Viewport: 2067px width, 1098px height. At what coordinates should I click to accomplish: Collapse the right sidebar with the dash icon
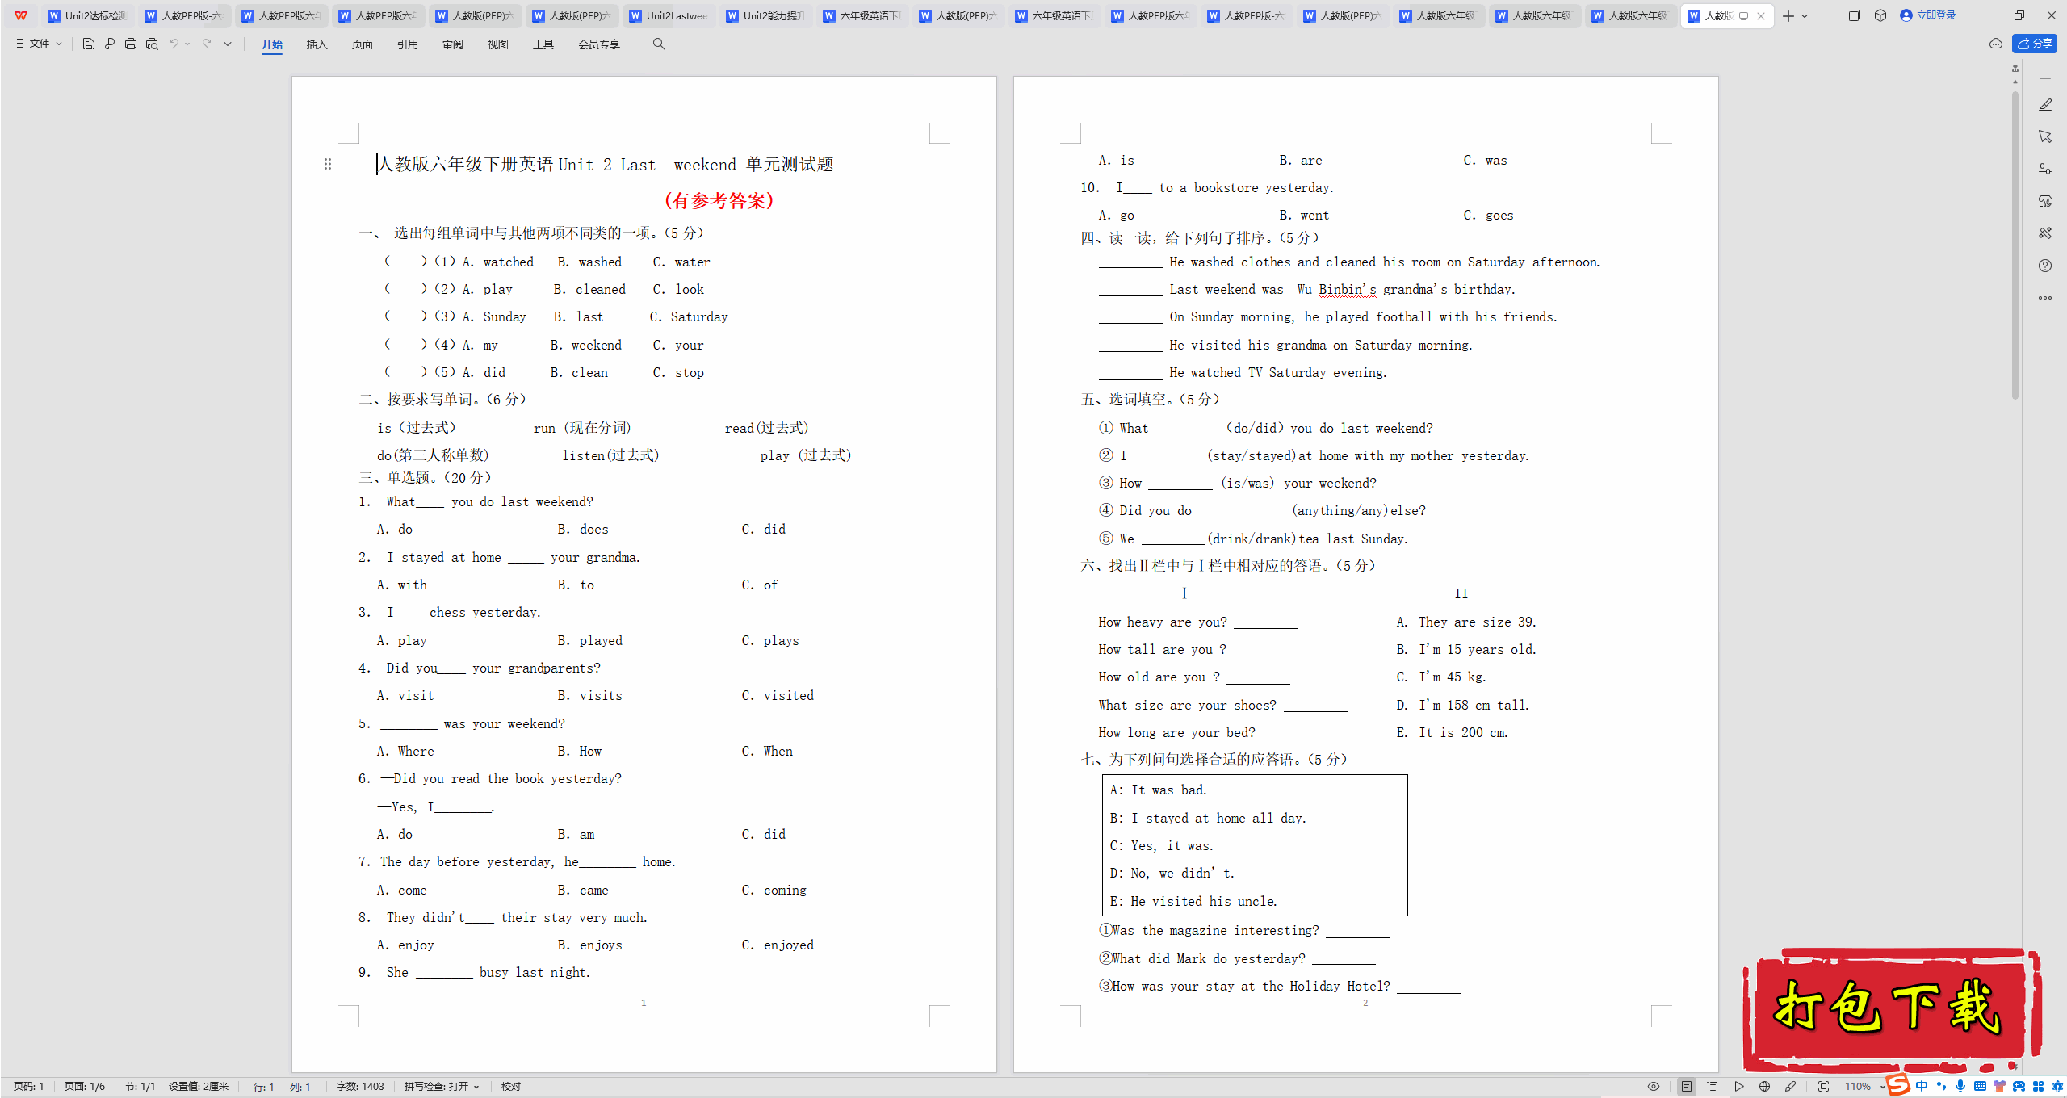pyautogui.click(x=2045, y=78)
